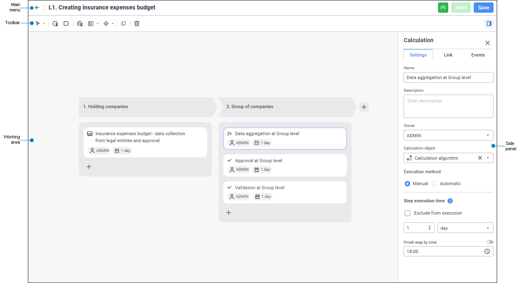Click the add step form toolbar icon
This screenshot has height=283, width=530.
[91, 24]
